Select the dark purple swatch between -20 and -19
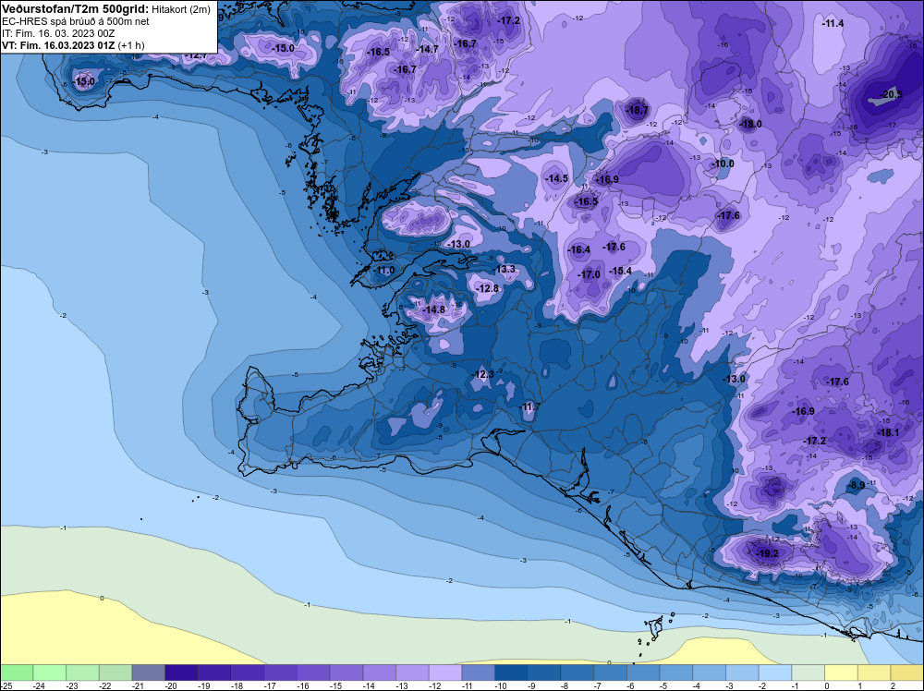This screenshot has height=691, width=924. (x=181, y=673)
